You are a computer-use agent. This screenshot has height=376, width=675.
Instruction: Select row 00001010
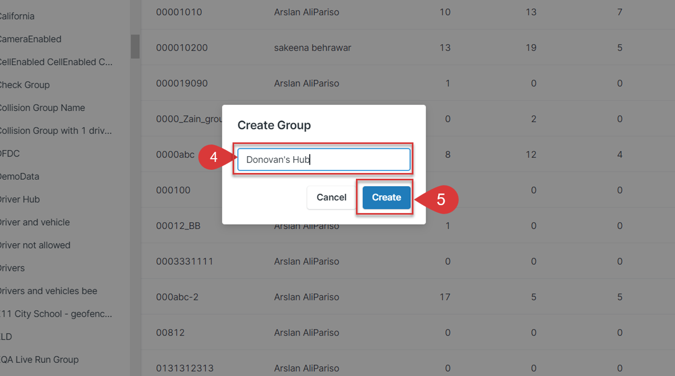pos(408,12)
